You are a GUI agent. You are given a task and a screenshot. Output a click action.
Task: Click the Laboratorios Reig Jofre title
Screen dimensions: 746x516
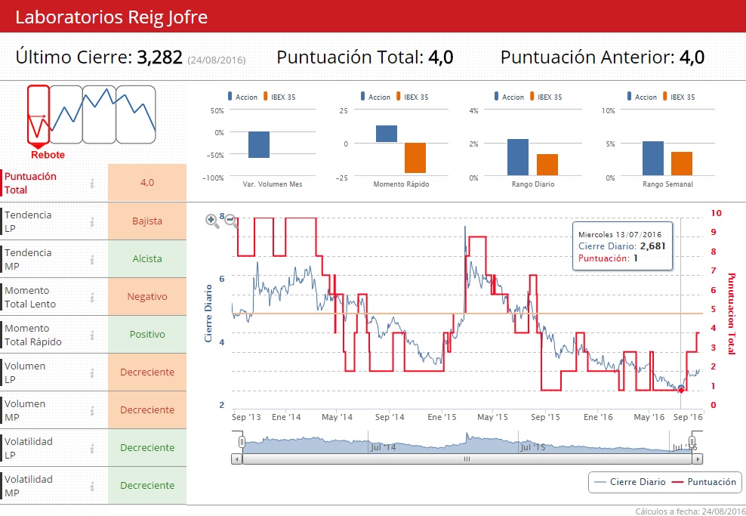[111, 17]
